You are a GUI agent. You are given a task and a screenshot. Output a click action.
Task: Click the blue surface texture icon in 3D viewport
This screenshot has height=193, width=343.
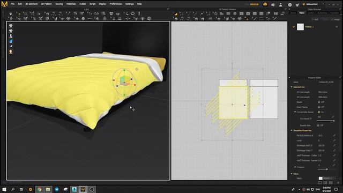[11, 41]
